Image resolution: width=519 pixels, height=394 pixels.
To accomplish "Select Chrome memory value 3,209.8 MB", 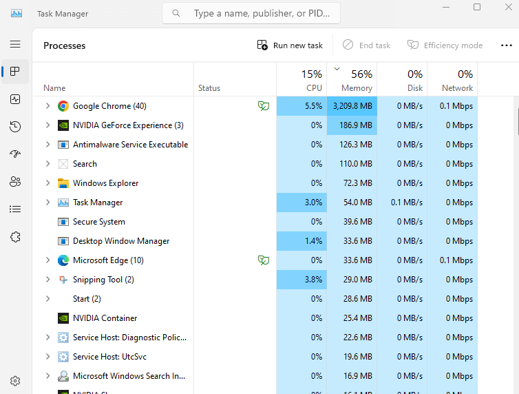I will tap(352, 106).
